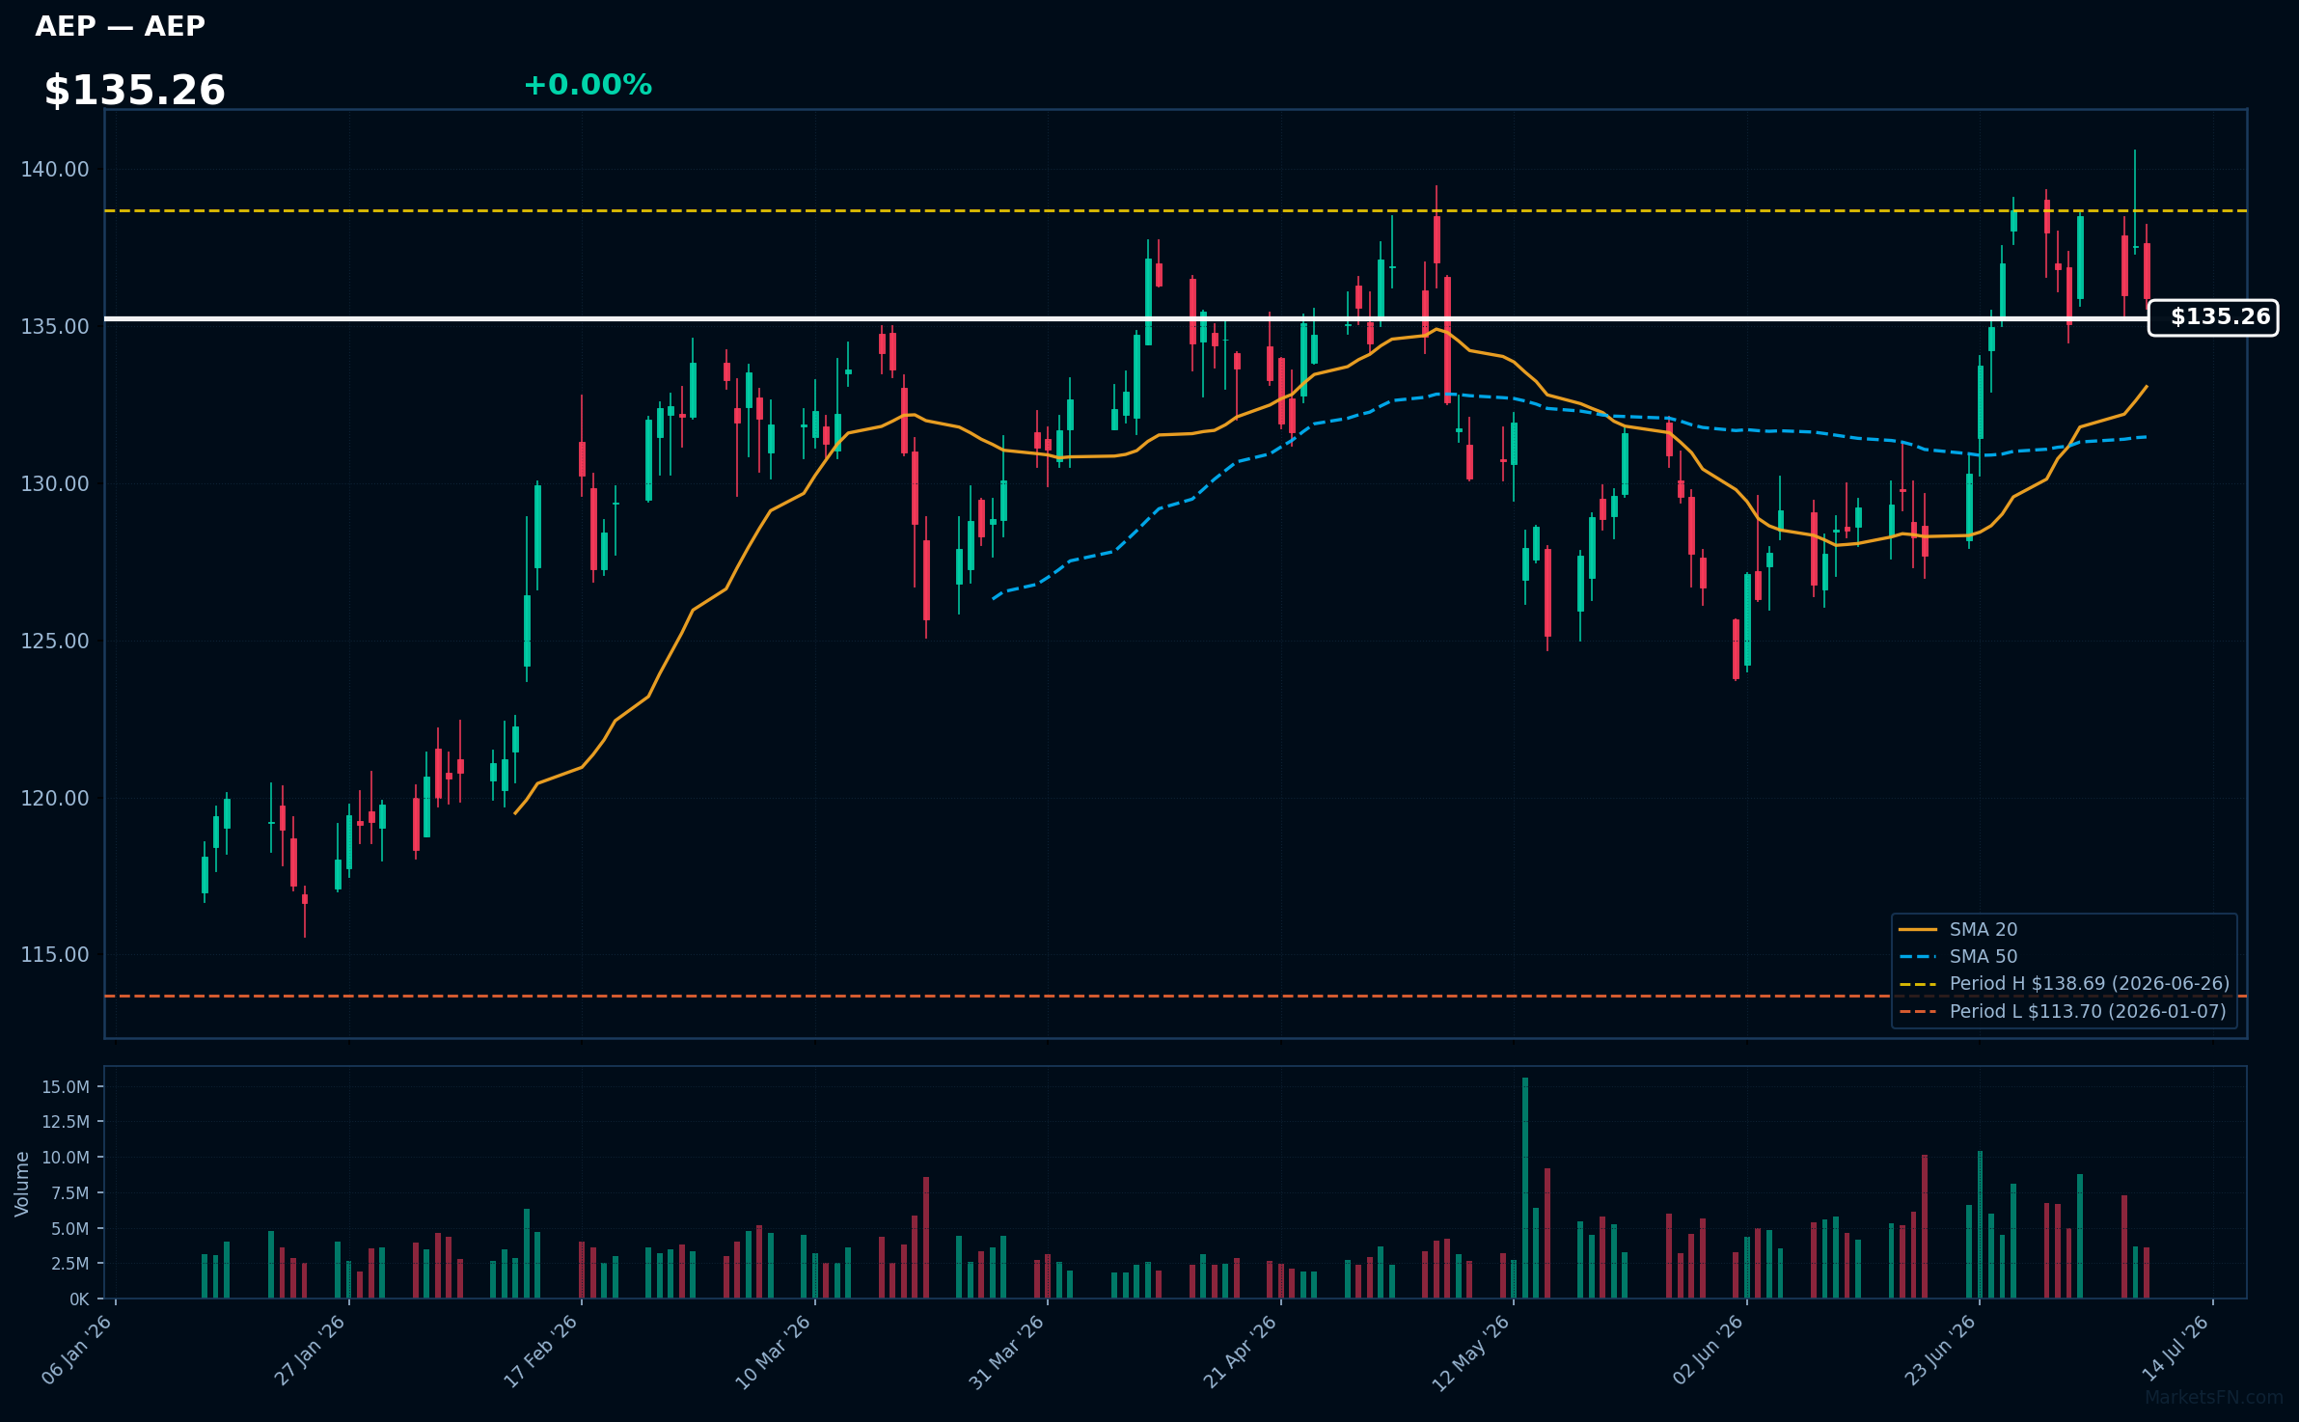Click the 115.00 price axis label
The height and width of the screenshot is (1422, 2299).
(55, 955)
